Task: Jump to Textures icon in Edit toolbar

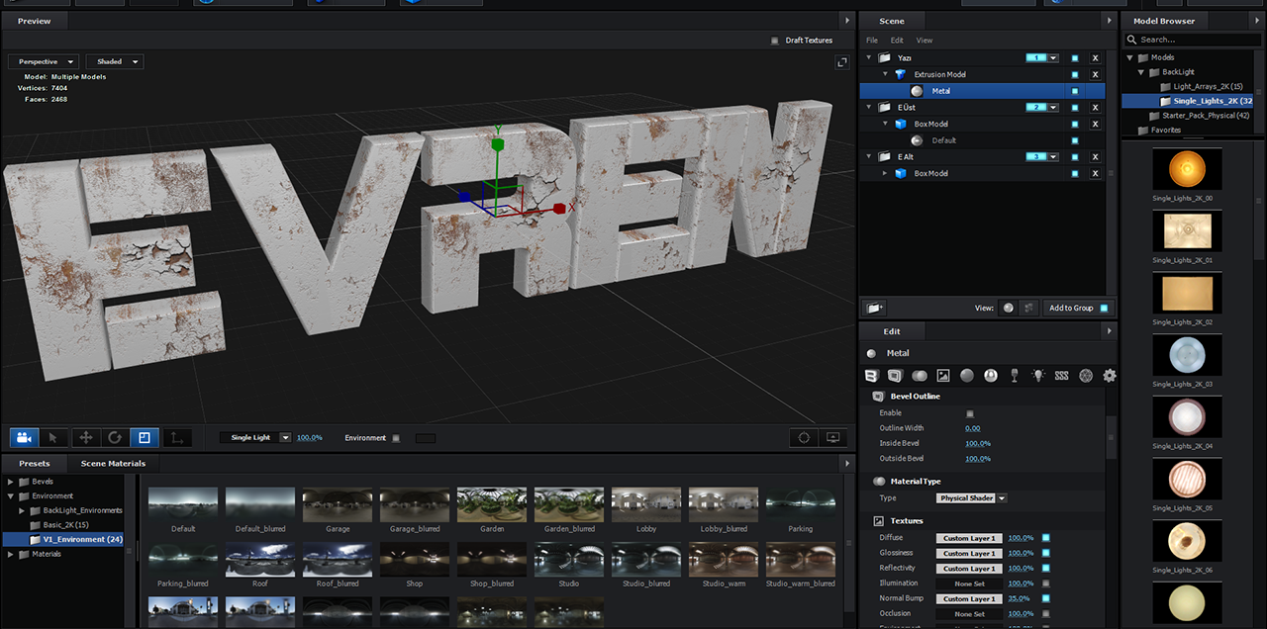Action: click(943, 376)
